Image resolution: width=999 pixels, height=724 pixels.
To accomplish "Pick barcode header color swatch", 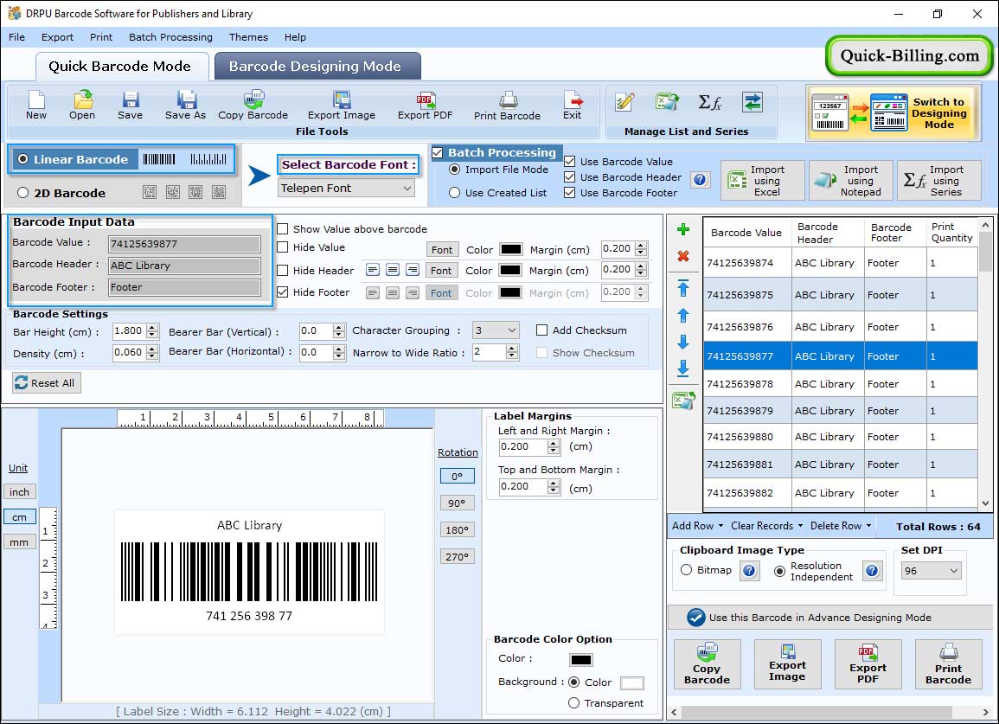I will (x=510, y=270).
